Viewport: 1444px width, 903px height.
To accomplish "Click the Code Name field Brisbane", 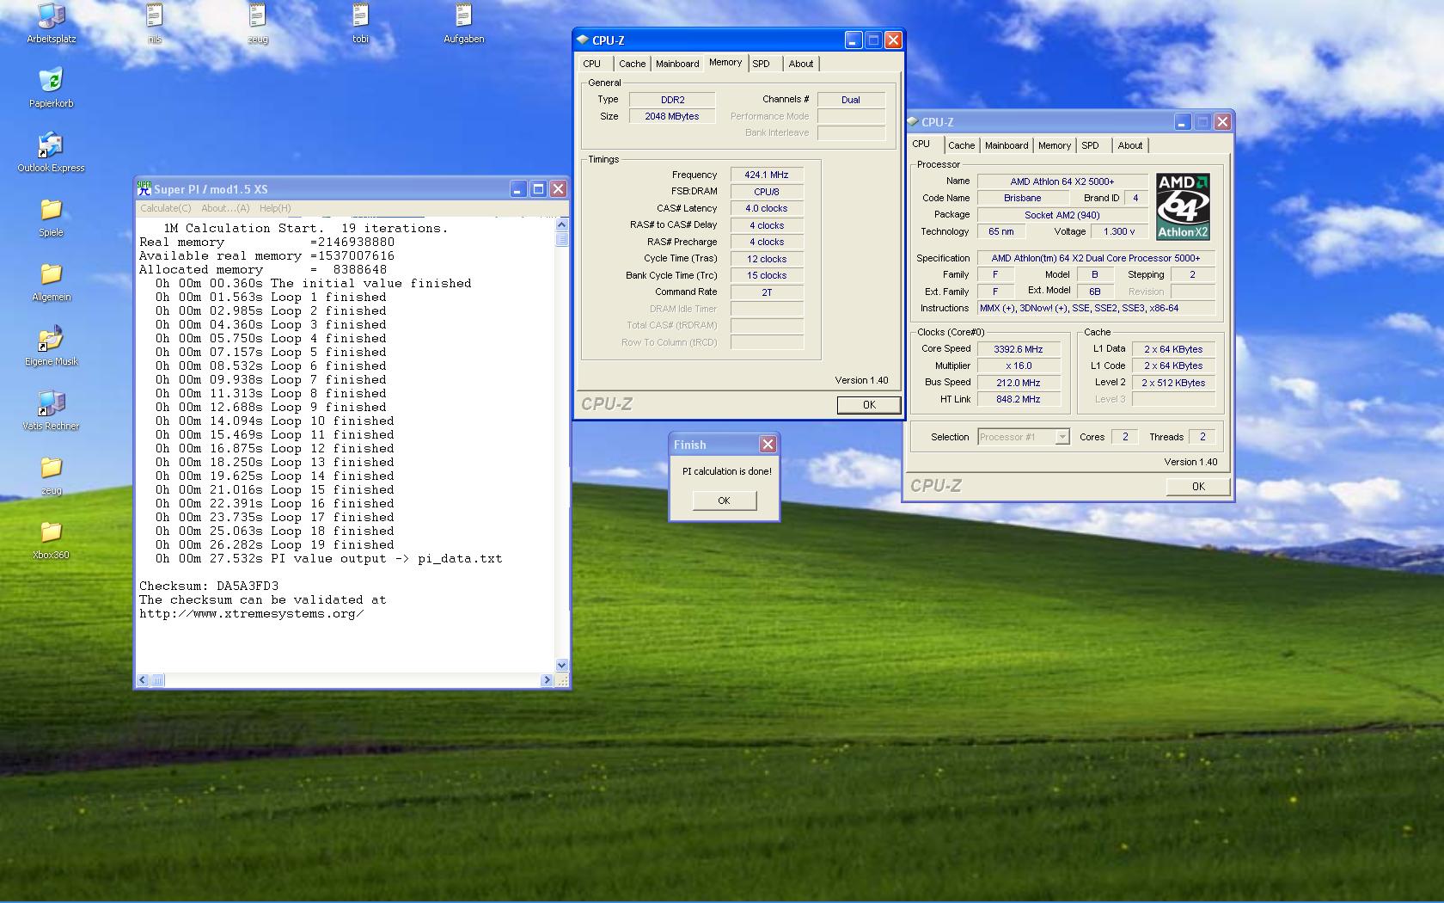I will (x=1023, y=198).
